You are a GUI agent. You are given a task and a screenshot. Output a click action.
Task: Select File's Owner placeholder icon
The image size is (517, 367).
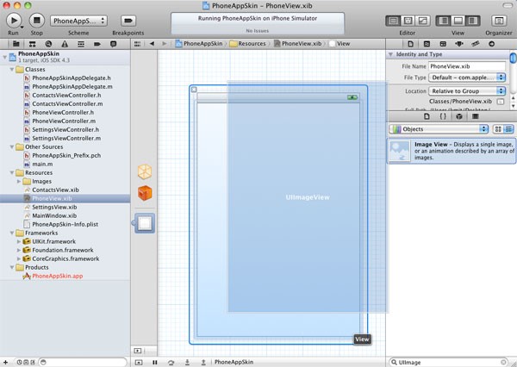point(145,171)
